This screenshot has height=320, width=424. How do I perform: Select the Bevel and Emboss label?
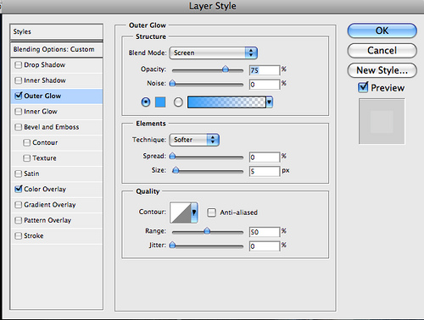[x=52, y=127]
